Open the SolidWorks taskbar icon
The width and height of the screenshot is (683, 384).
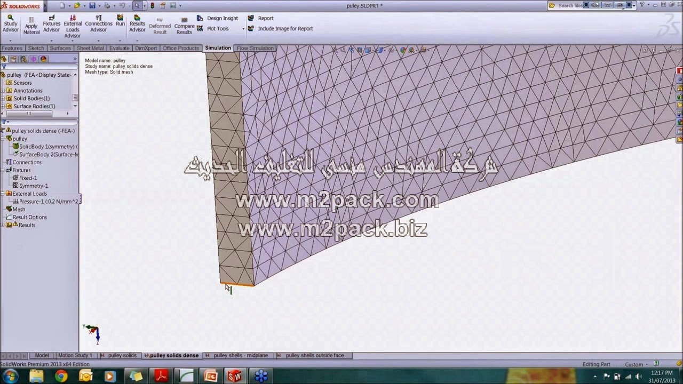[x=235, y=376]
